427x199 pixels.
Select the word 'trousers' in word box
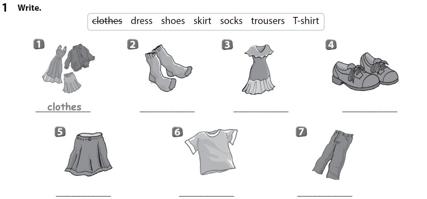coord(268,21)
